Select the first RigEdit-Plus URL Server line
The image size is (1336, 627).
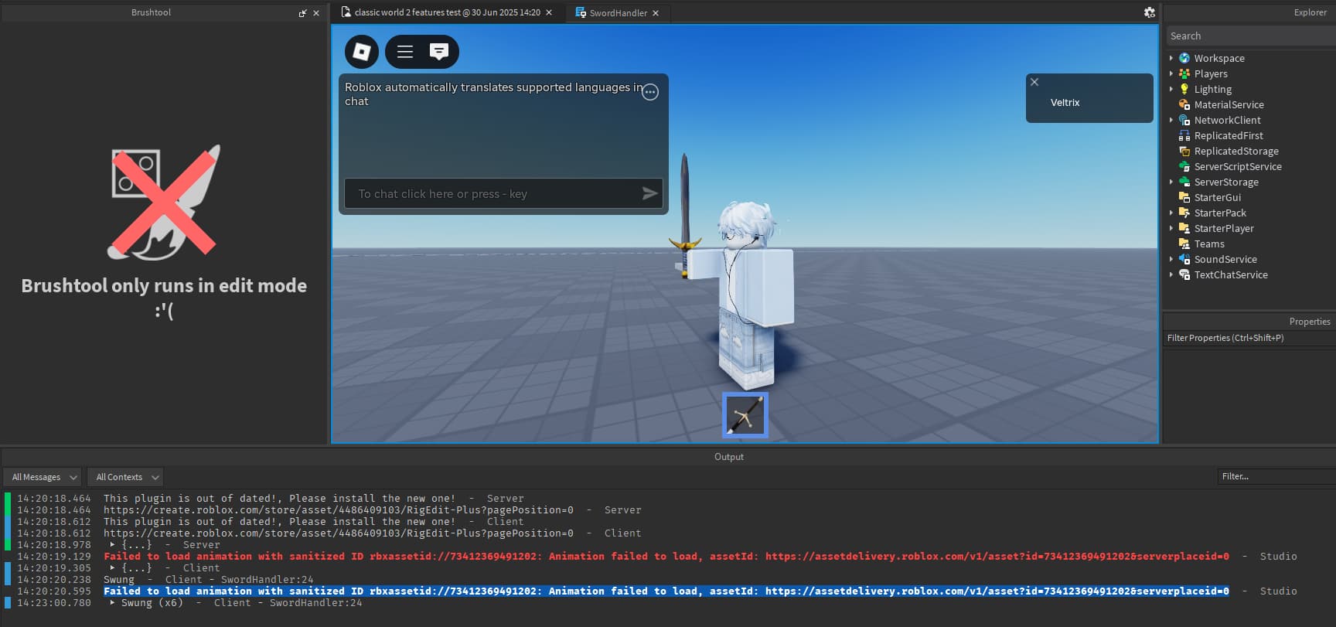339,509
